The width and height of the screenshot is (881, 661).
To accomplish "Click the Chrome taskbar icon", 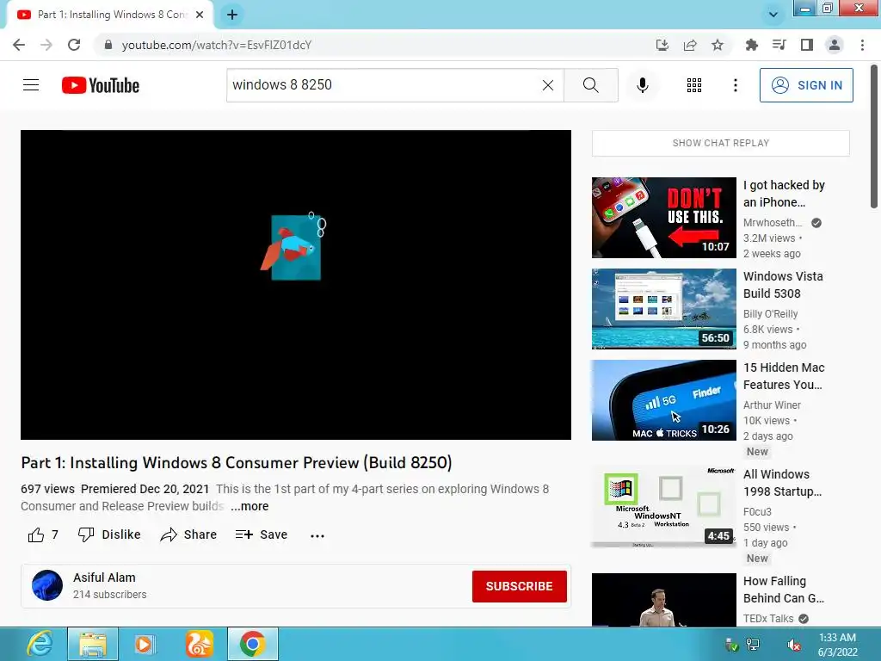I will 252,644.
